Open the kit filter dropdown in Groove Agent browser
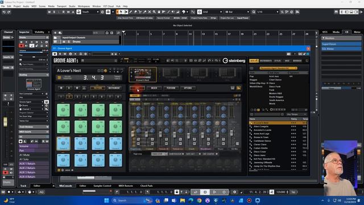 tap(278, 68)
